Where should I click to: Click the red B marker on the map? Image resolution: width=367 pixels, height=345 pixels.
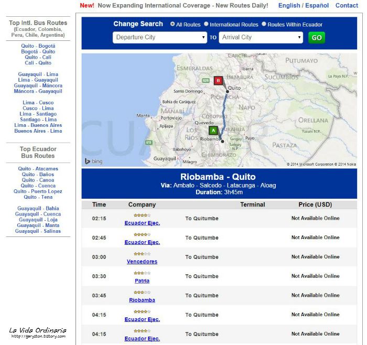(x=218, y=81)
